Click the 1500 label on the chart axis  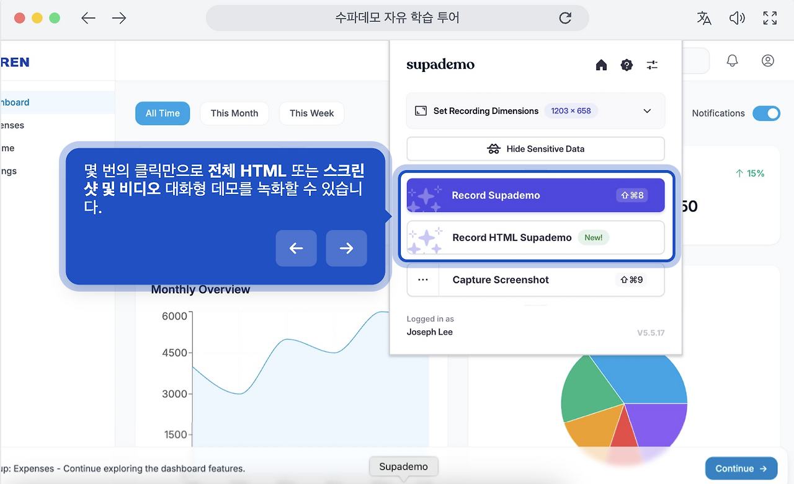click(176, 434)
